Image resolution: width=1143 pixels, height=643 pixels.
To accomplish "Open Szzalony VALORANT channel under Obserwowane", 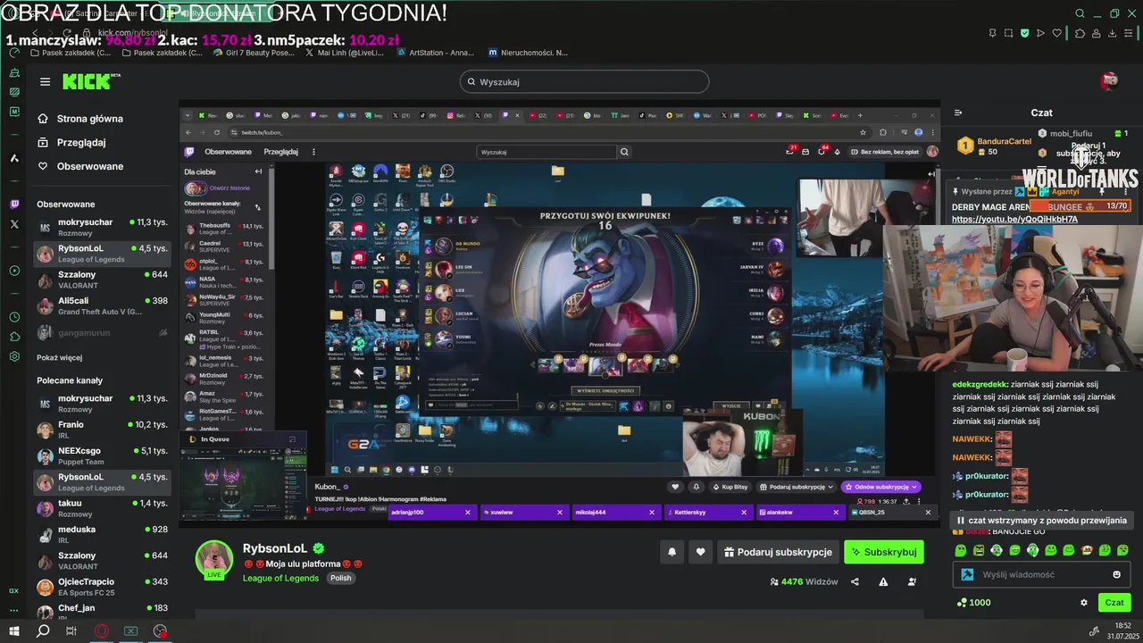I will (103, 280).
